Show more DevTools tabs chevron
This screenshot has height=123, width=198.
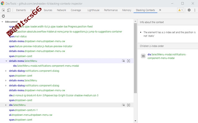pos(160,10)
